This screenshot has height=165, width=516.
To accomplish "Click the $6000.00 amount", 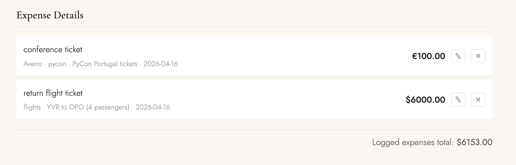I will (x=425, y=100).
